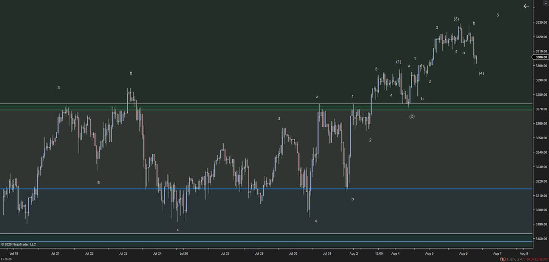549x262 pixels.
Task: Select the 3306.00 current price marker
Action: click(x=540, y=57)
